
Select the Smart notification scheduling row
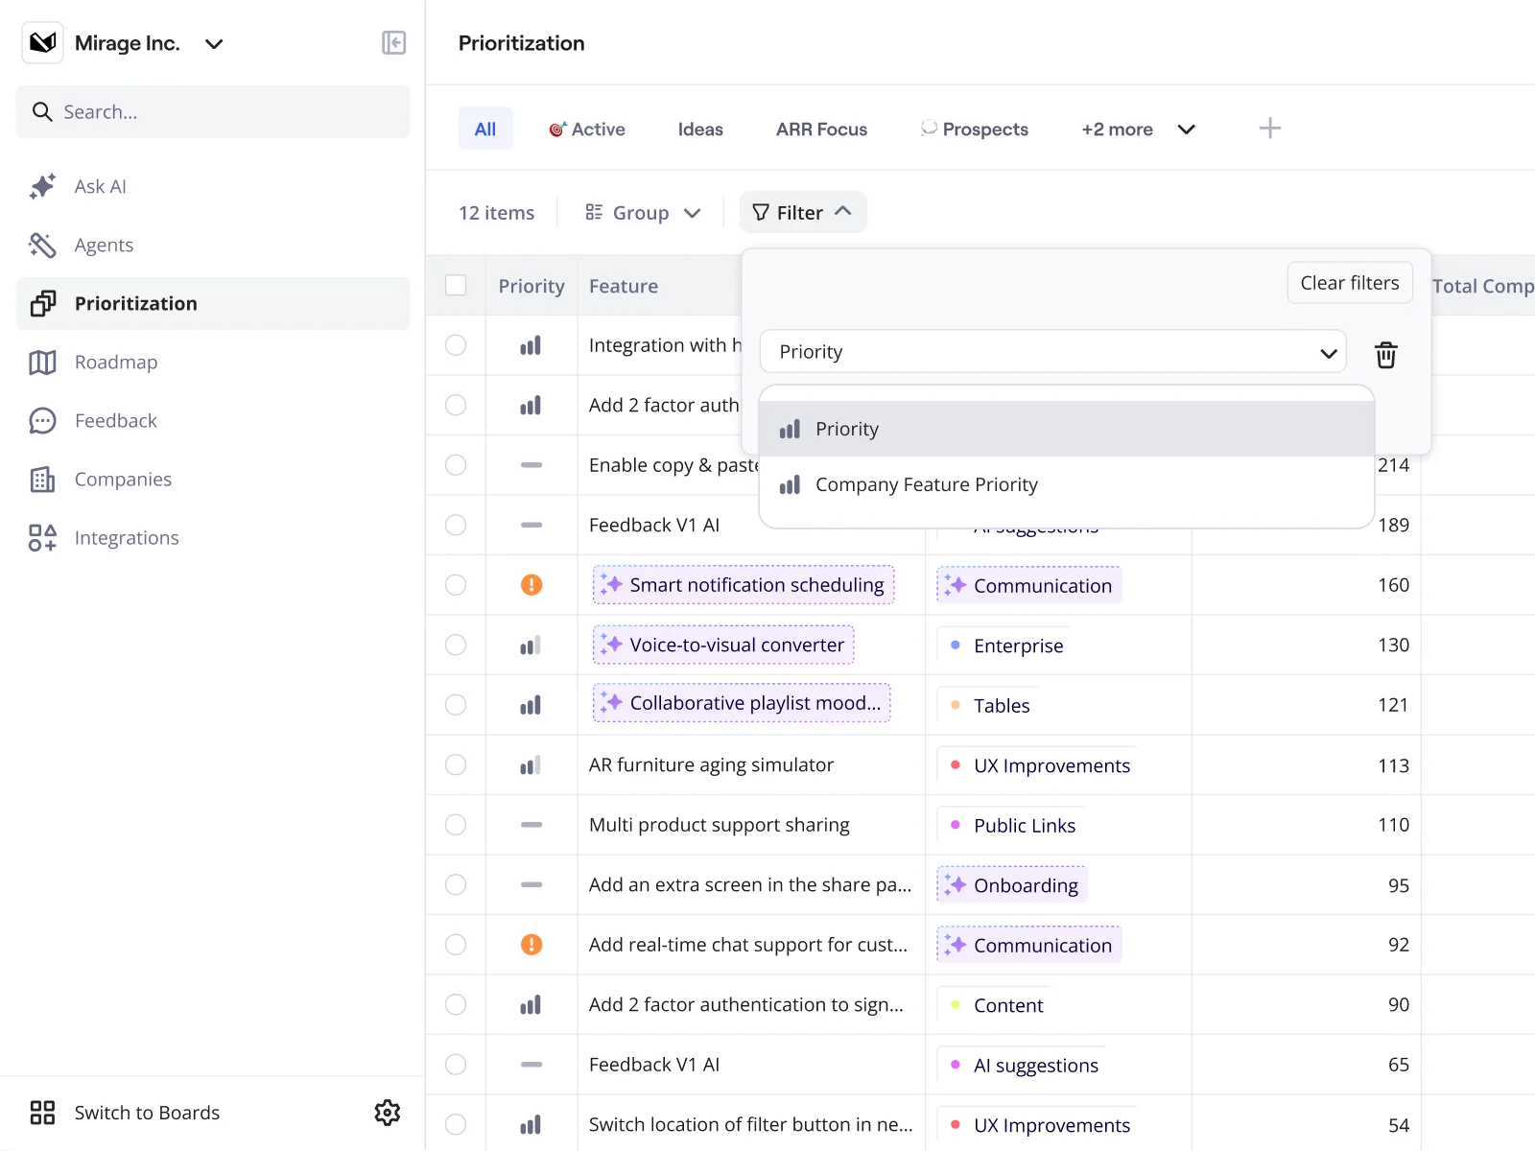point(456,585)
